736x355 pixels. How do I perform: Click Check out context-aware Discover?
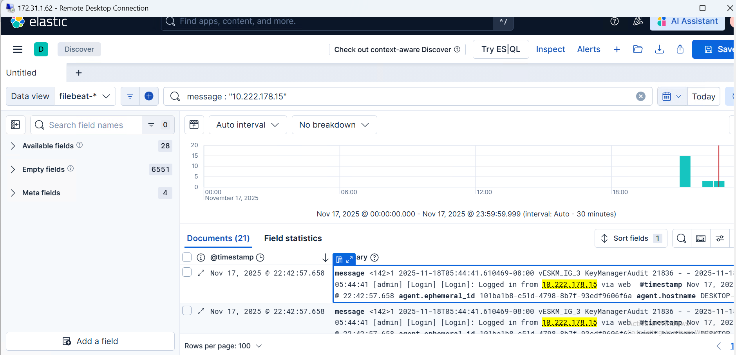[397, 50]
